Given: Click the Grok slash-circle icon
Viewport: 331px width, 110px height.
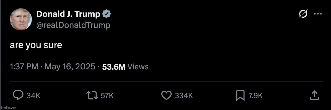Looking at the screenshot, I should [303, 14].
